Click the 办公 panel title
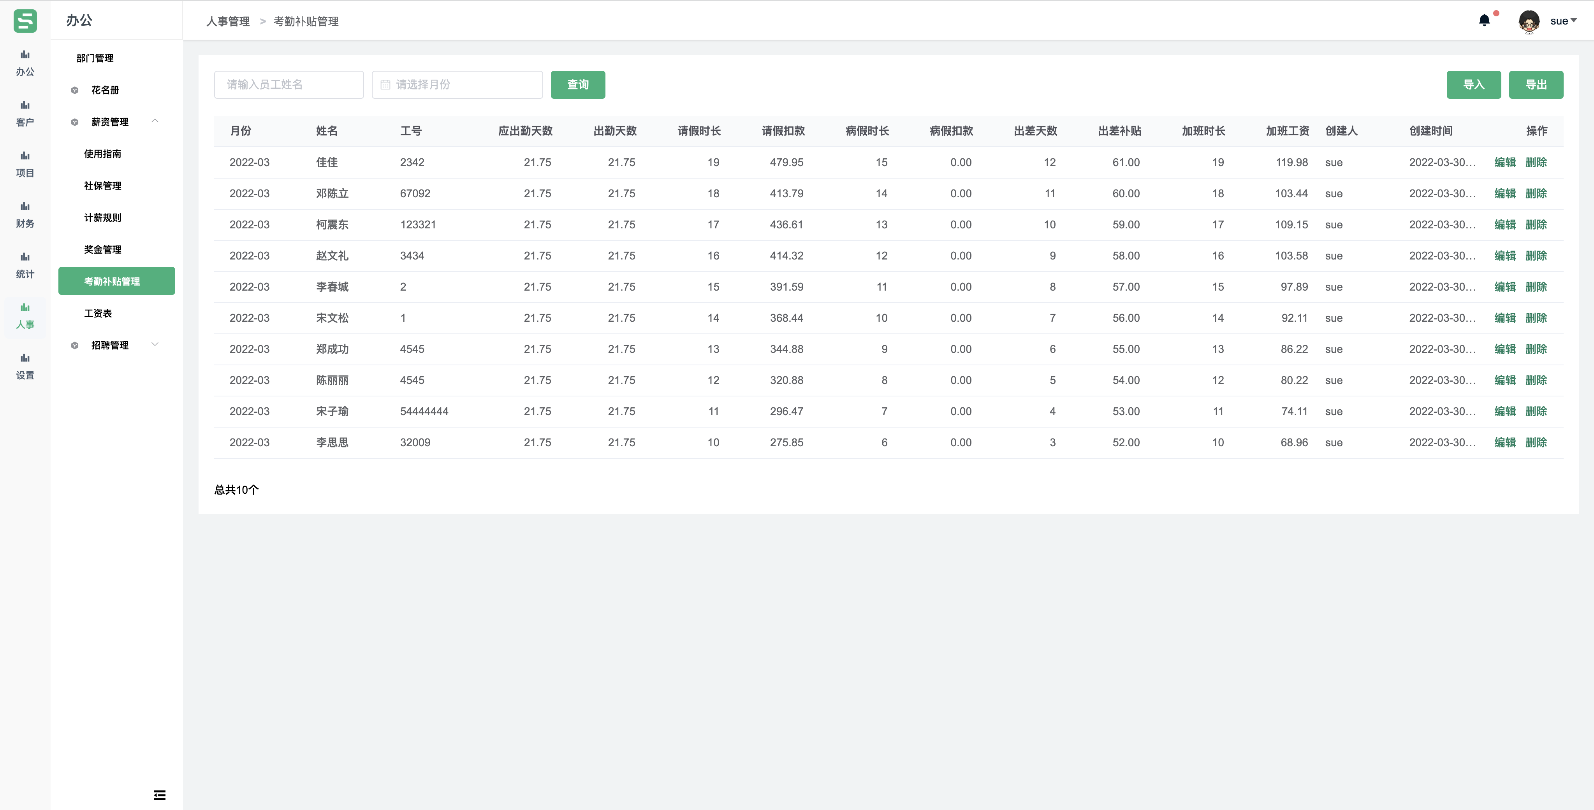Viewport: 1594px width, 810px height. [x=79, y=20]
